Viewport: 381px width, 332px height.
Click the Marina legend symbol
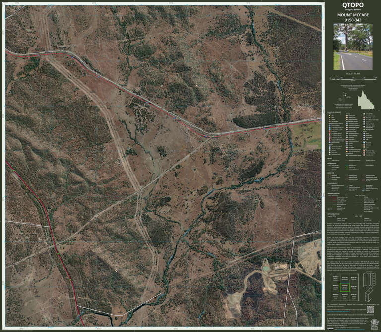click(x=364, y=190)
